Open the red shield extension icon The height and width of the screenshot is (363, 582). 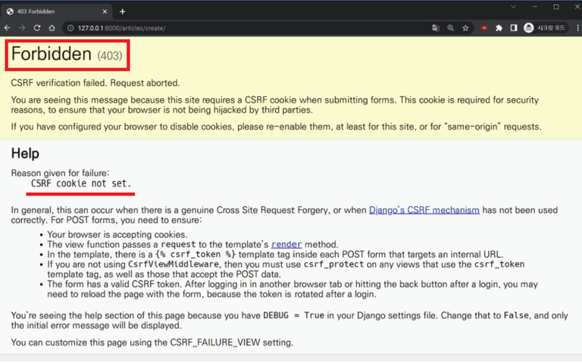tap(484, 28)
